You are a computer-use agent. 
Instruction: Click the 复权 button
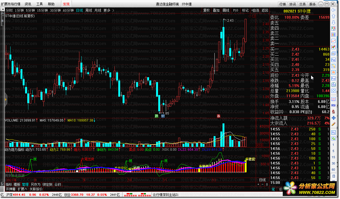tap(207, 10)
